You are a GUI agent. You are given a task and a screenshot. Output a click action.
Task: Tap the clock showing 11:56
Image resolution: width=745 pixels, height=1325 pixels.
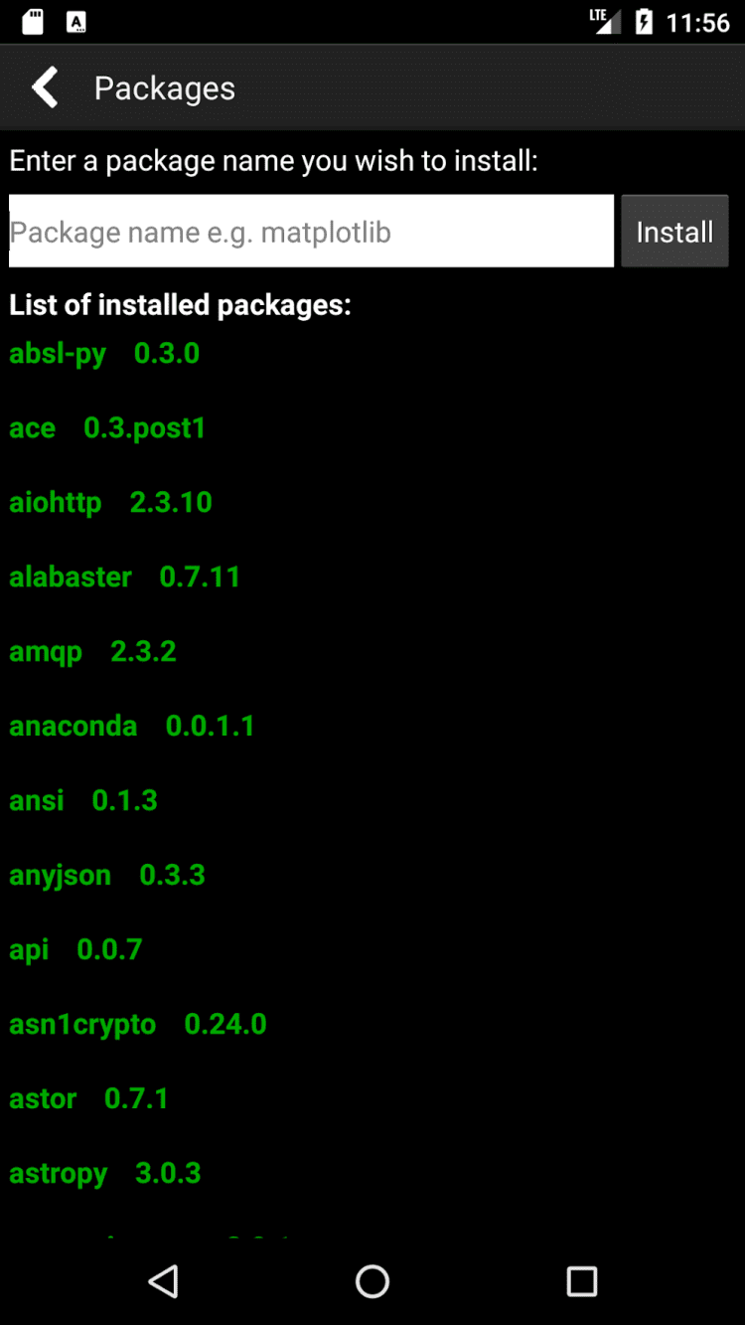(x=697, y=22)
